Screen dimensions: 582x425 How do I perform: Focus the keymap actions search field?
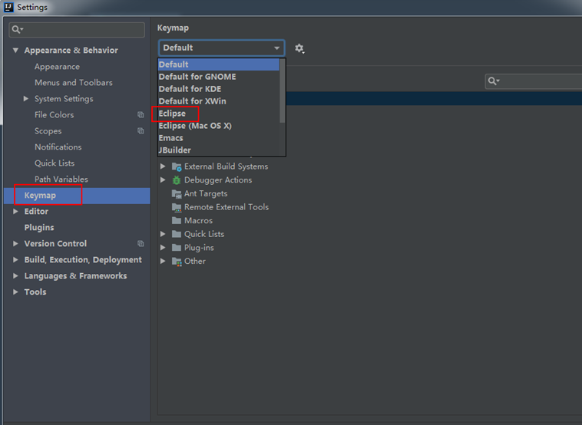[x=534, y=81]
